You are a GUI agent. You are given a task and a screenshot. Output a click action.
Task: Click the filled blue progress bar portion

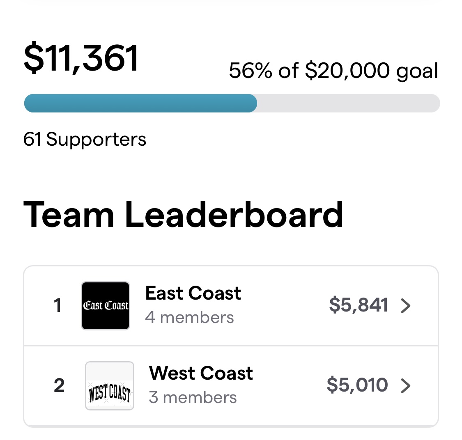click(x=140, y=103)
